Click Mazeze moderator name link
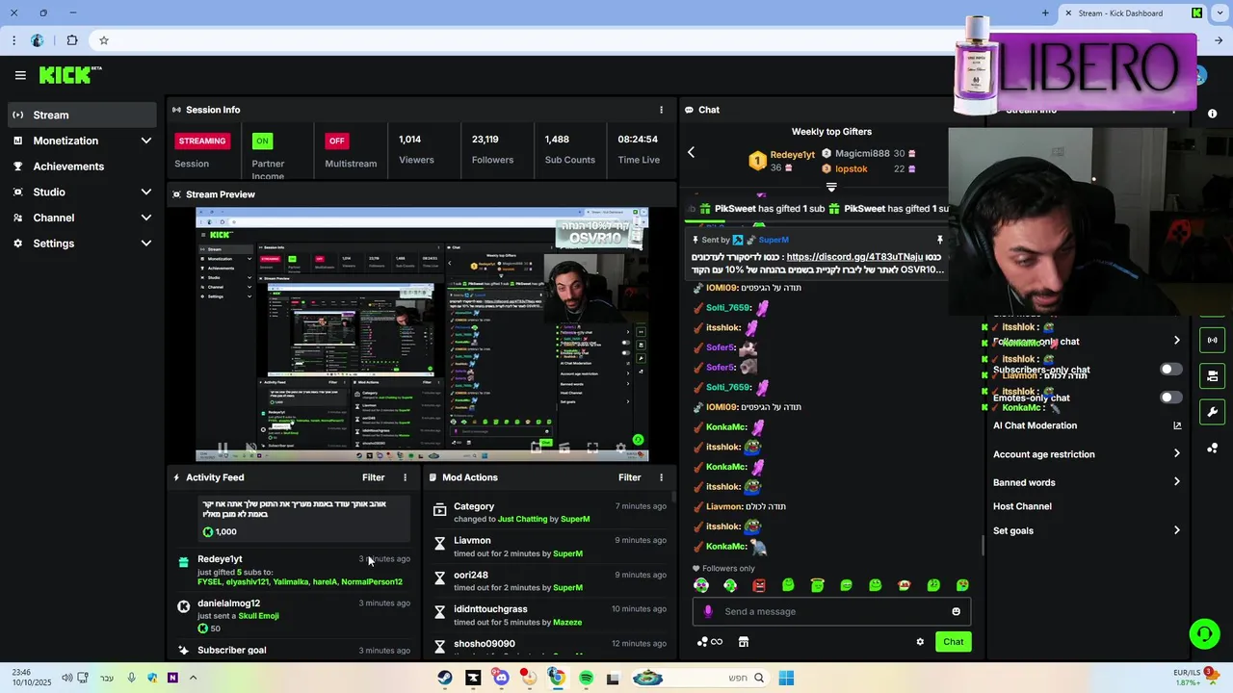 567,622
